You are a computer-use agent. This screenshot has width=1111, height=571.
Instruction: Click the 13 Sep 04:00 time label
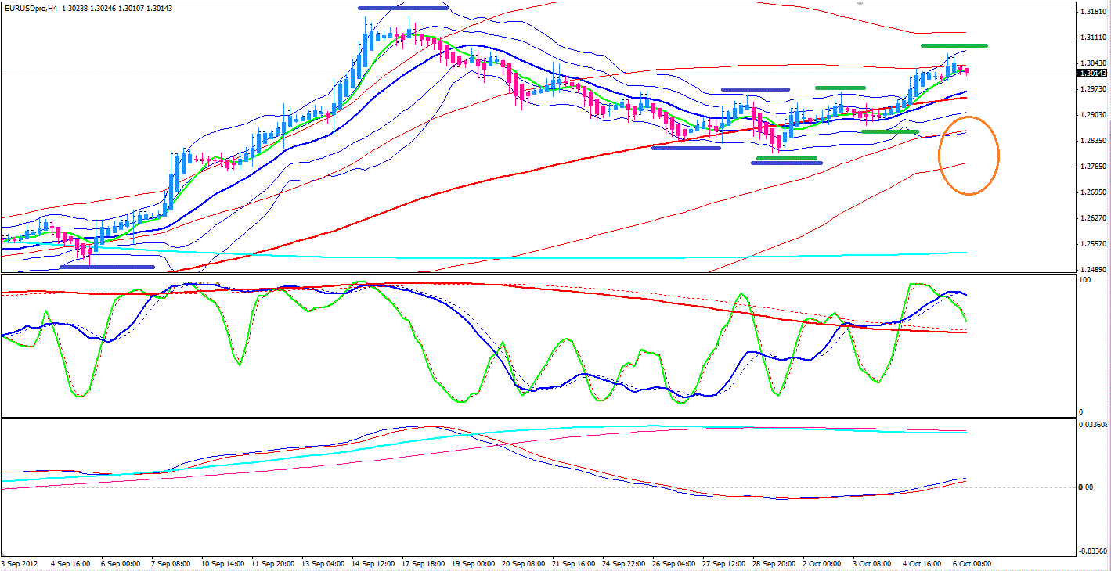(324, 563)
